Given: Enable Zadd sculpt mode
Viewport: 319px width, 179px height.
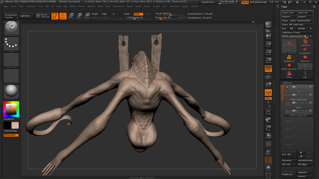Looking at the screenshot, I should click(x=127, y=14).
